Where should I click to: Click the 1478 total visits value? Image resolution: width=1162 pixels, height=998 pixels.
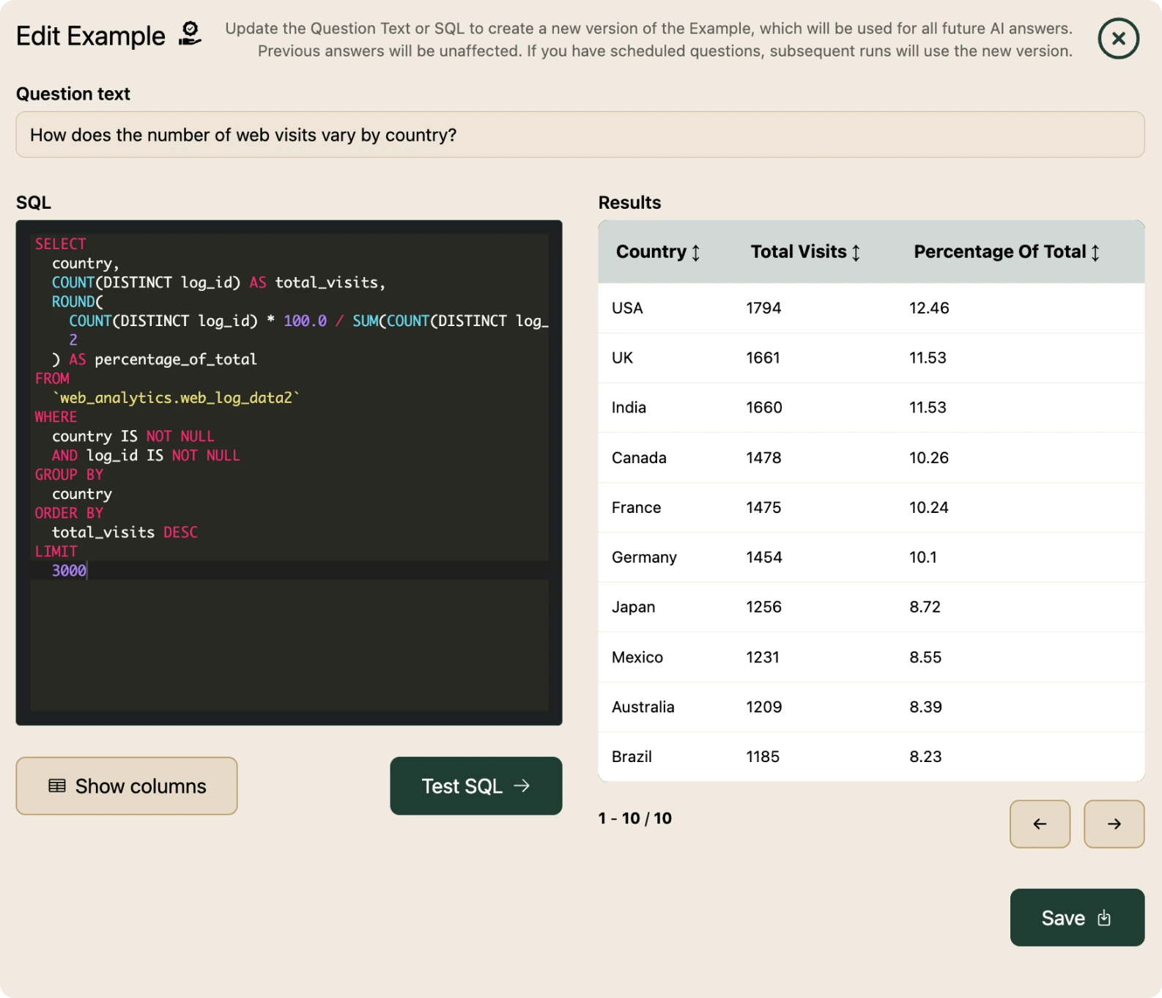763,457
